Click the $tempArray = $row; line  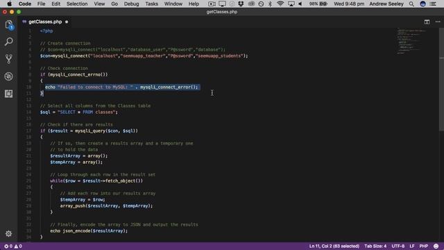pyautogui.click(x=83, y=199)
